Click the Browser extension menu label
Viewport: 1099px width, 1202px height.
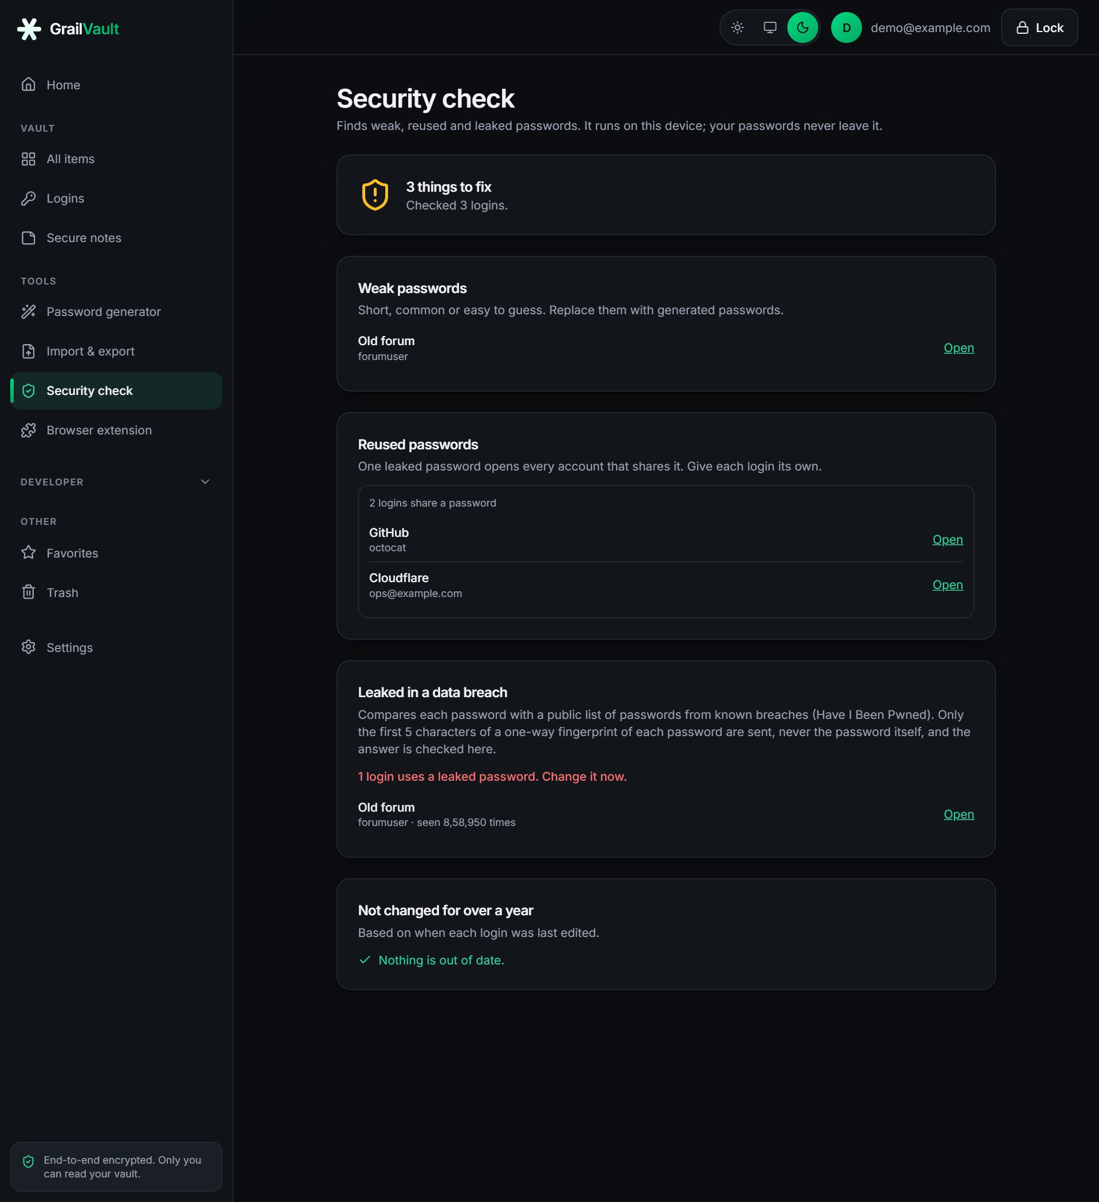point(99,430)
